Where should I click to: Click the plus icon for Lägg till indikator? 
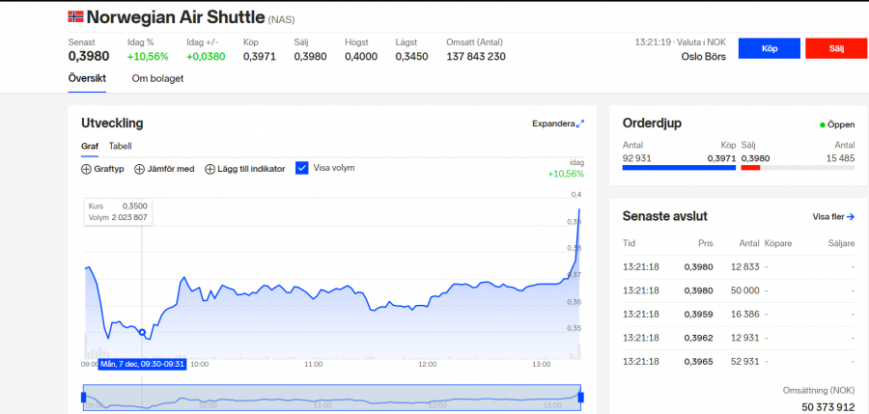[x=210, y=169]
